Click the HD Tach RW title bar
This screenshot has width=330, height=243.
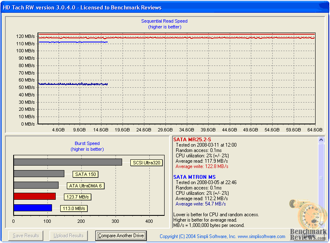(165, 7)
